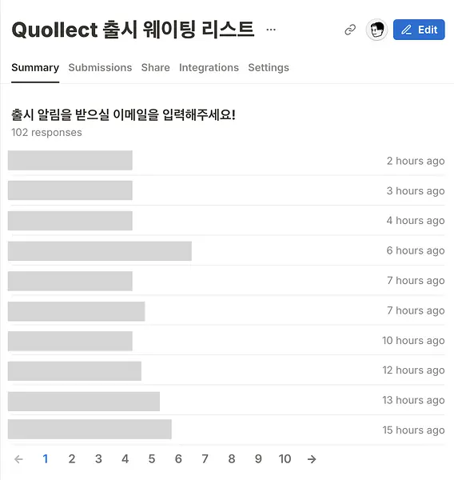
Task: Open the three-dots more options menu
Action: tap(271, 30)
